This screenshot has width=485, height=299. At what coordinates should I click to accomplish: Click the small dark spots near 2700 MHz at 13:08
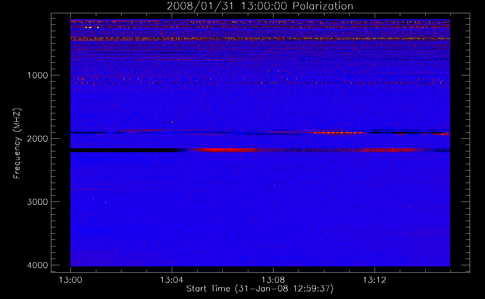[272, 184]
